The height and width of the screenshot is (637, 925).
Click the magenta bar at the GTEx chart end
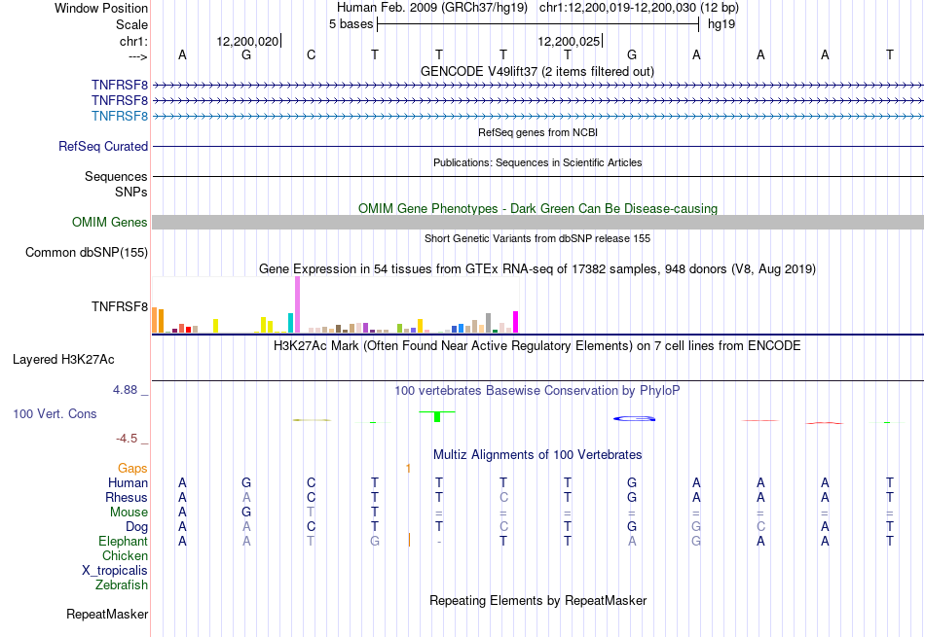click(516, 322)
